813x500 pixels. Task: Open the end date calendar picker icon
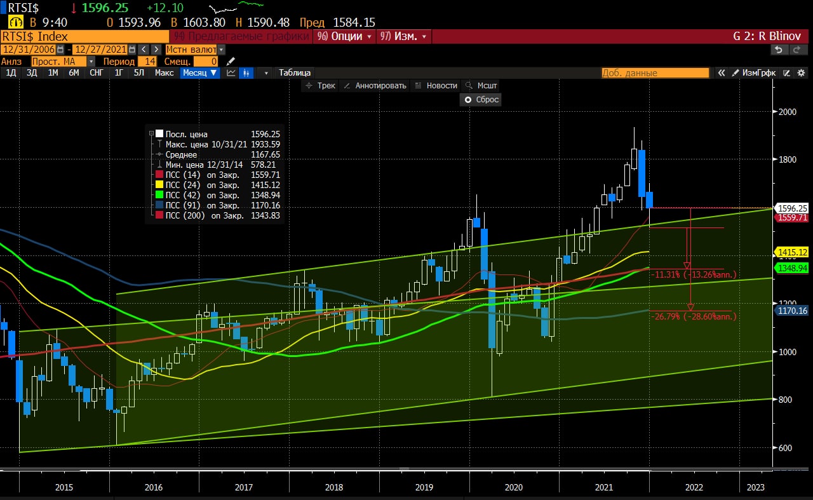click(x=132, y=49)
